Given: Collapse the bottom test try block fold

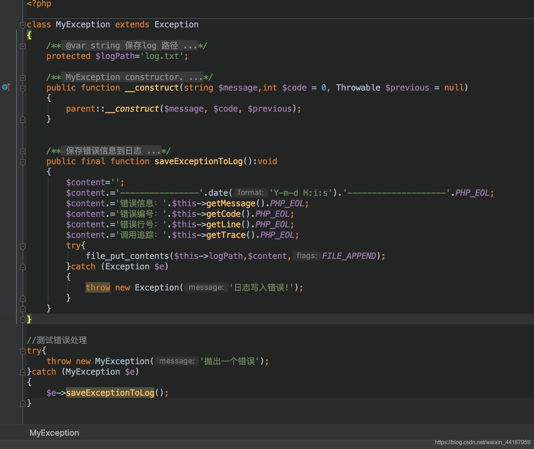Looking at the screenshot, I should pyautogui.click(x=23, y=351).
